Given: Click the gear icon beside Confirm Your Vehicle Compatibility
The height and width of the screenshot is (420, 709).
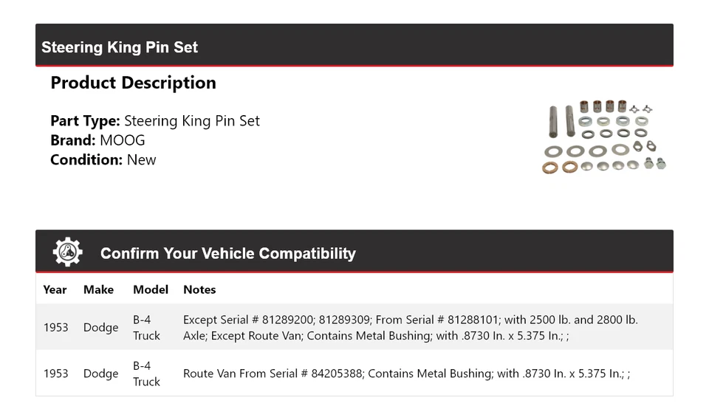Looking at the screenshot, I should point(67,252).
